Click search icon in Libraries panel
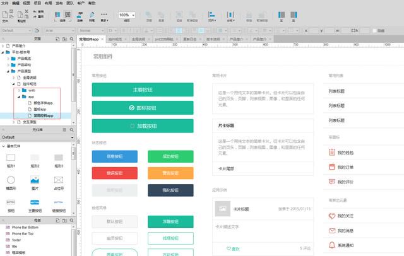The height and width of the screenshot is (256, 404). click(71, 130)
